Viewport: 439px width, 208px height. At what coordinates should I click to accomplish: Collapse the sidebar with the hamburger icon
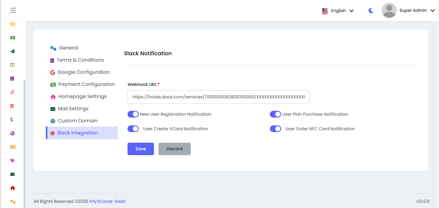click(13, 10)
